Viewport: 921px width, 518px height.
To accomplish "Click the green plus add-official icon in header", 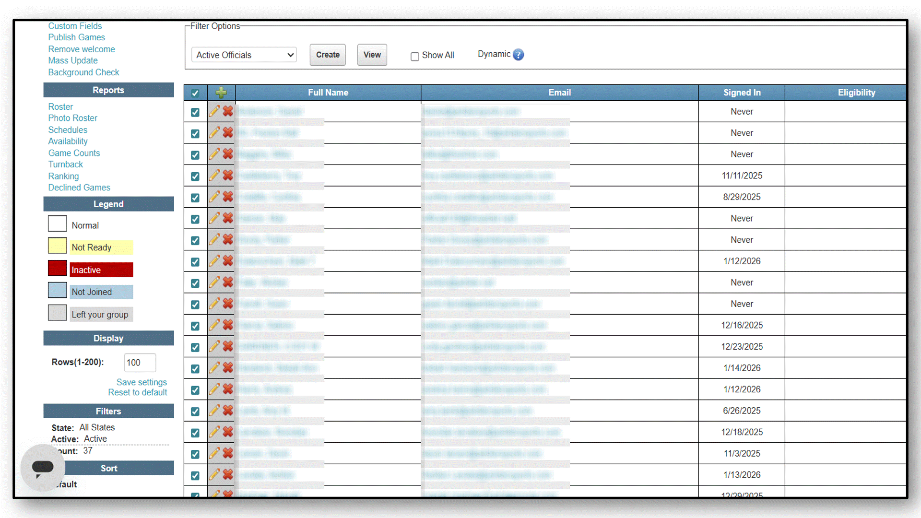I will (221, 93).
